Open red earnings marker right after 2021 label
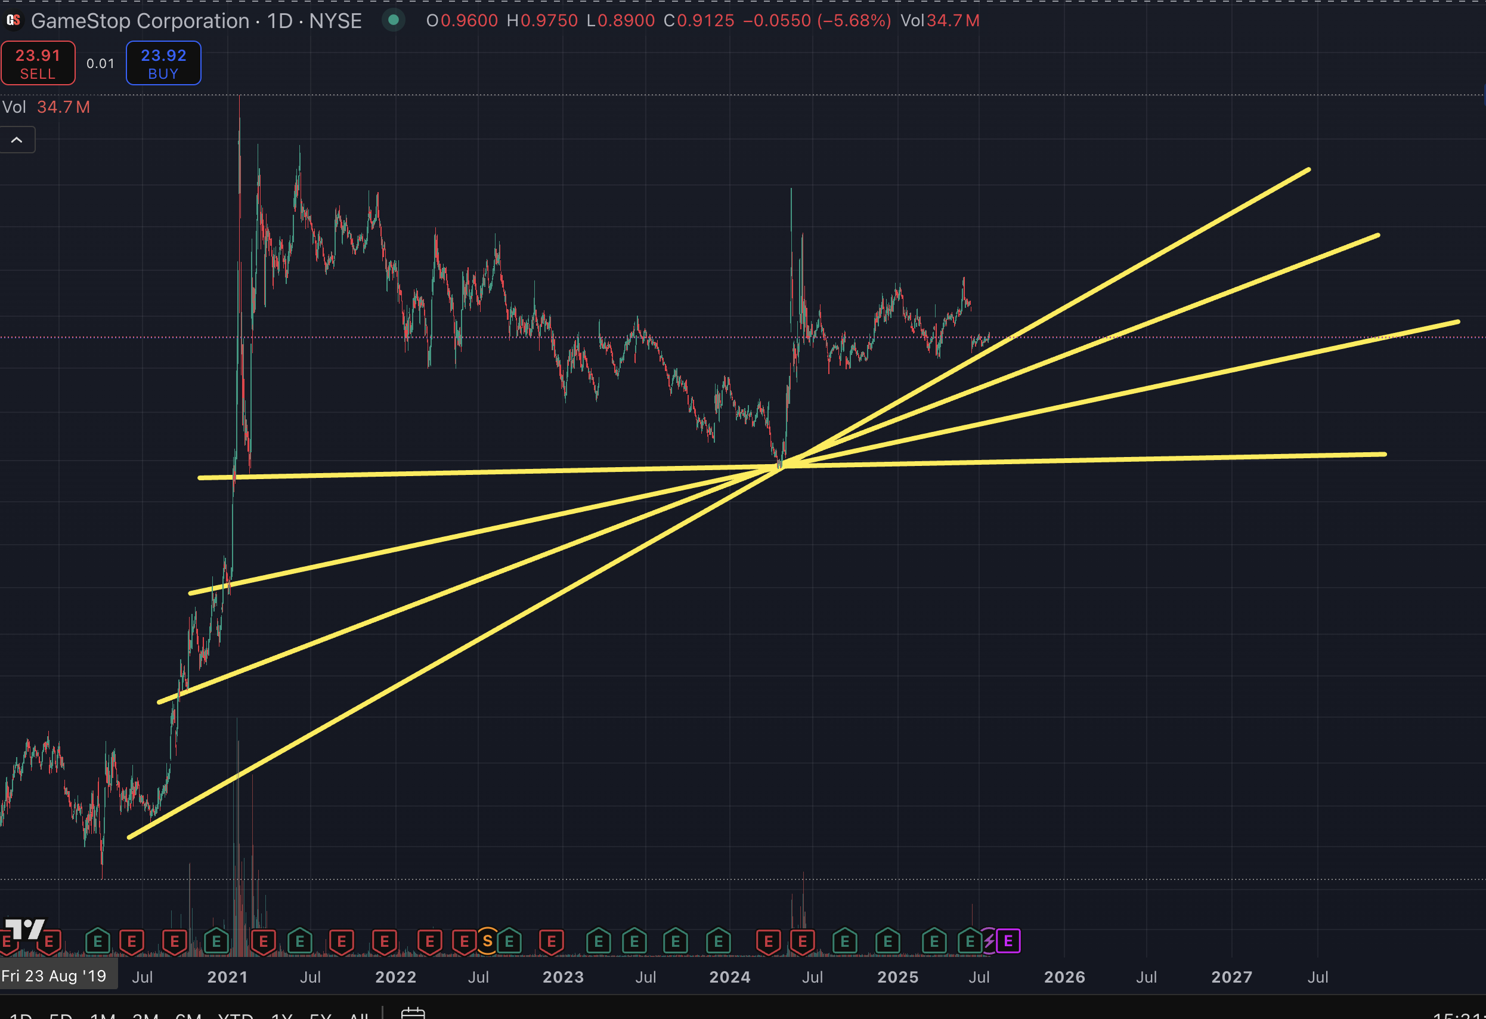The image size is (1486, 1019). click(x=264, y=941)
